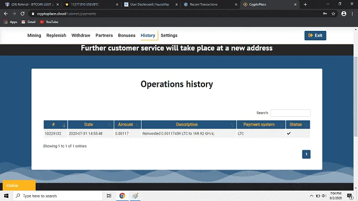Sort table by # column
The width and height of the screenshot is (358, 201).
(x=56, y=125)
